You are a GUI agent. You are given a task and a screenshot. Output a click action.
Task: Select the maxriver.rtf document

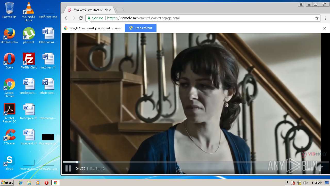tap(48, 61)
